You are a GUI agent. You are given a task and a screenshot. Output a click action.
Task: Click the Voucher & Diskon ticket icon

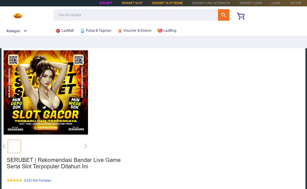[120, 31]
